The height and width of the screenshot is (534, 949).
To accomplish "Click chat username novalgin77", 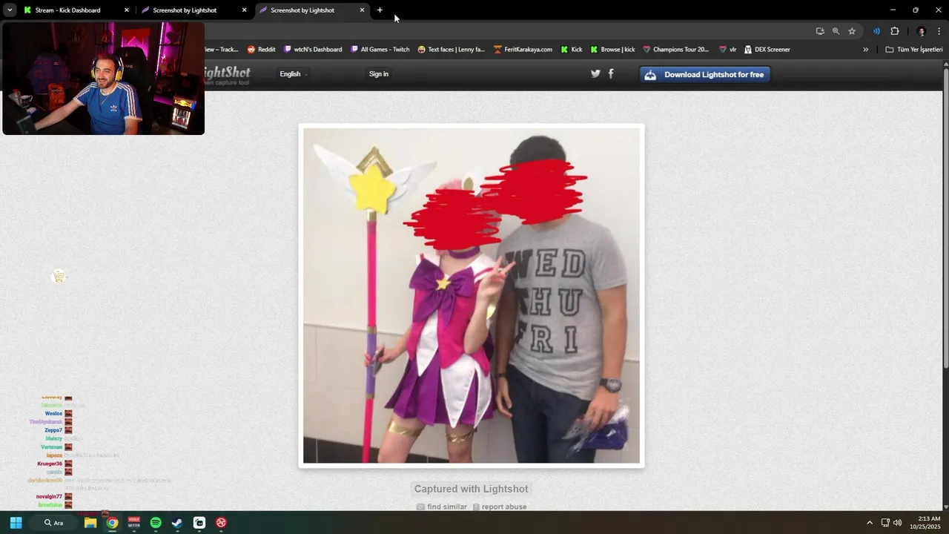I will tap(49, 496).
